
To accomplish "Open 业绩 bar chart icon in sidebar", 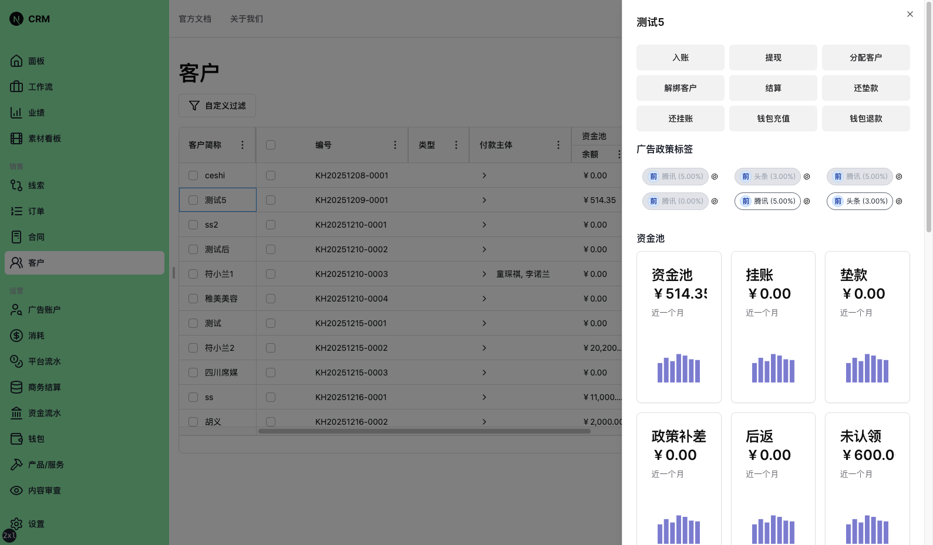I will pos(16,113).
